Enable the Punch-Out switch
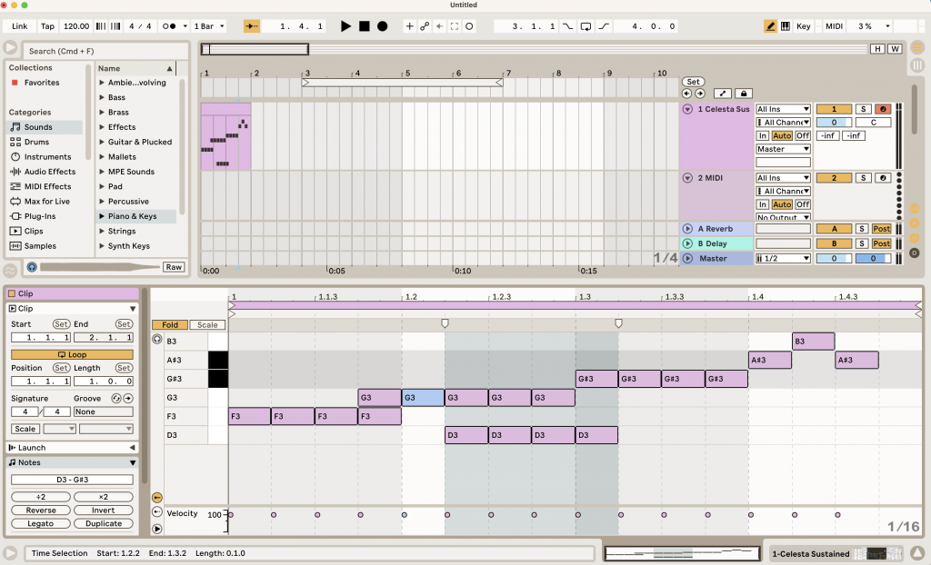 pyautogui.click(x=604, y=26)
